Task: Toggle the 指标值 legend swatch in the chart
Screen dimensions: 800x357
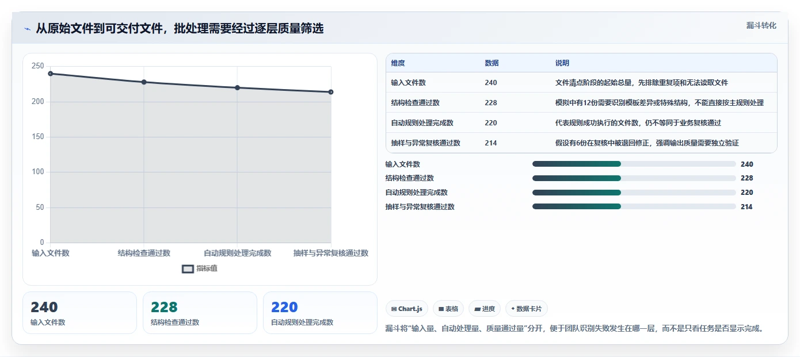Action: pyautogui.click(x=188, y=269)
